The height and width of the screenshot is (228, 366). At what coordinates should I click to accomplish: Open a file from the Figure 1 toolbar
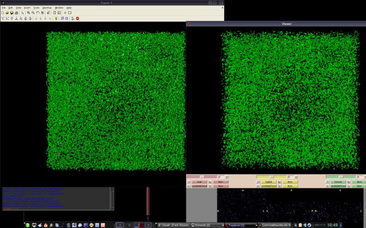7,13
